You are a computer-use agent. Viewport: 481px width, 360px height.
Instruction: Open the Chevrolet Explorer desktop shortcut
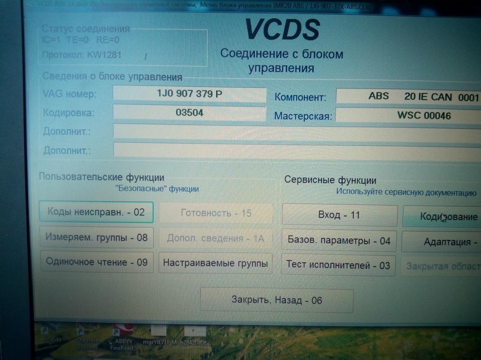click(88, 339)
